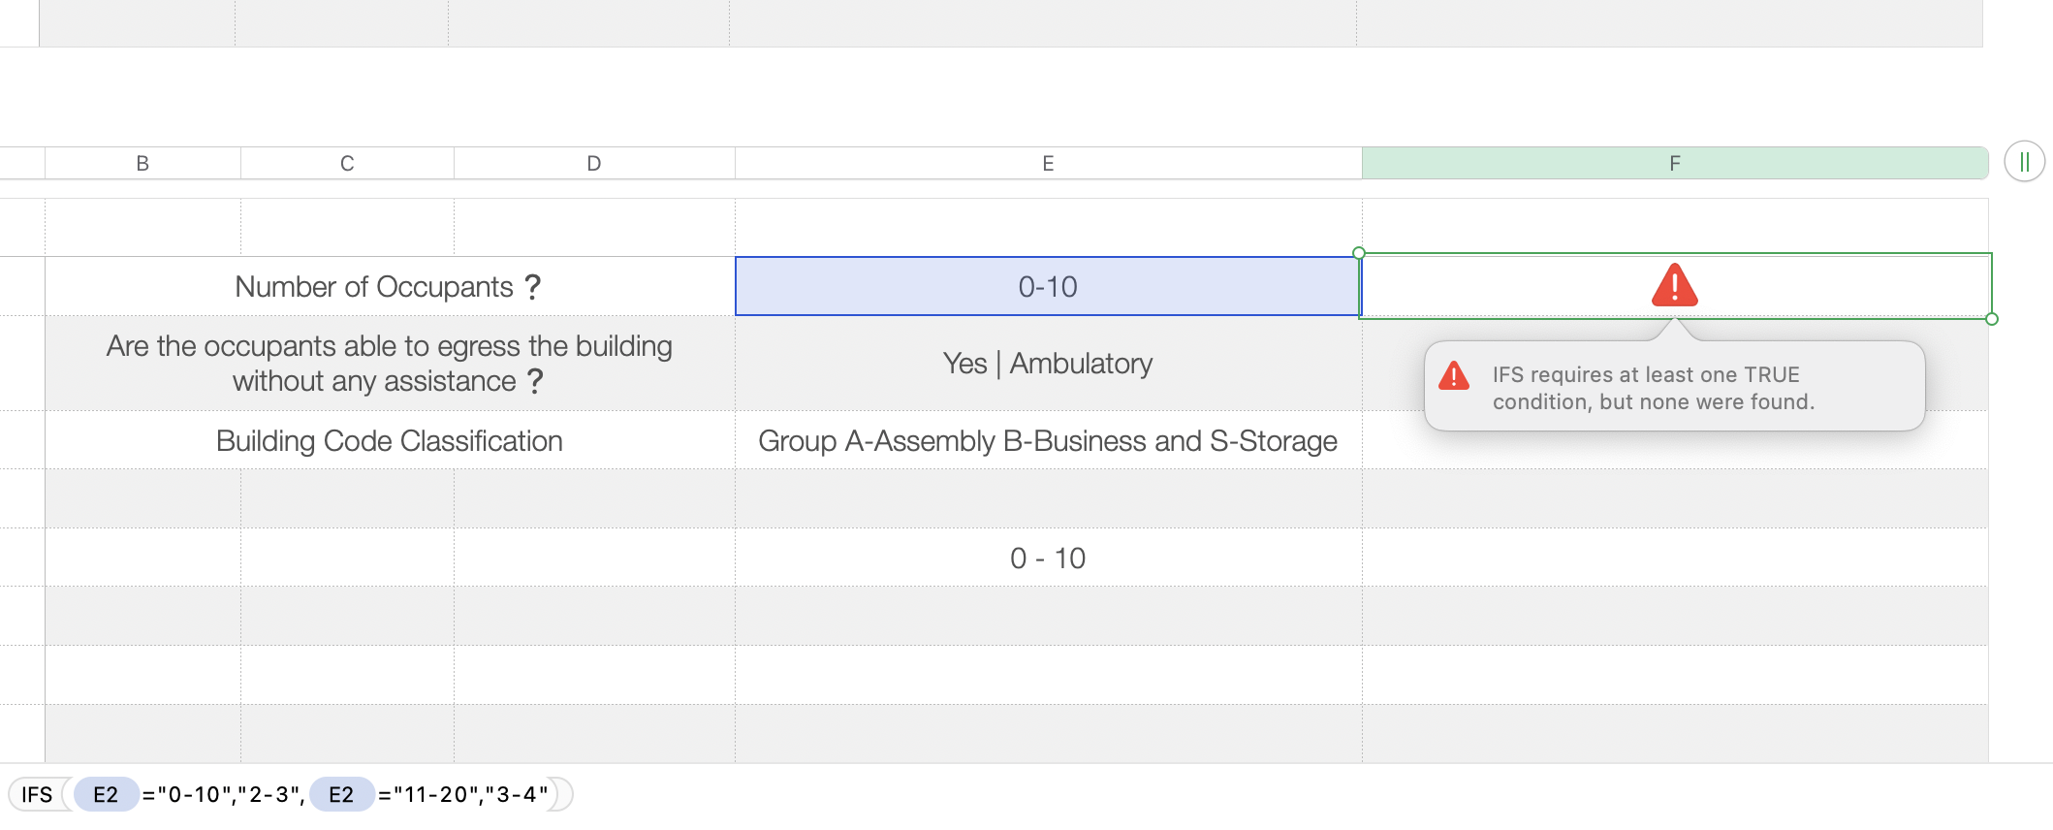Select column C header
The height and width of the screenshot is (830, 2053).
(x=347, y=164)
